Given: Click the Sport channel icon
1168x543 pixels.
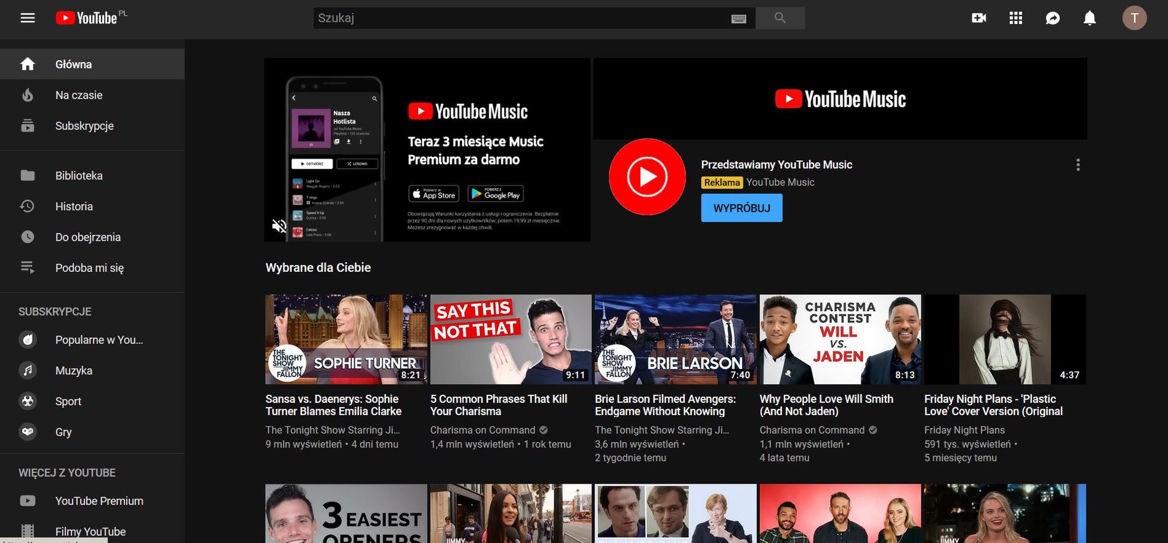Looking at the screenshot, I should pyautogui.click(x=28, y=401).
